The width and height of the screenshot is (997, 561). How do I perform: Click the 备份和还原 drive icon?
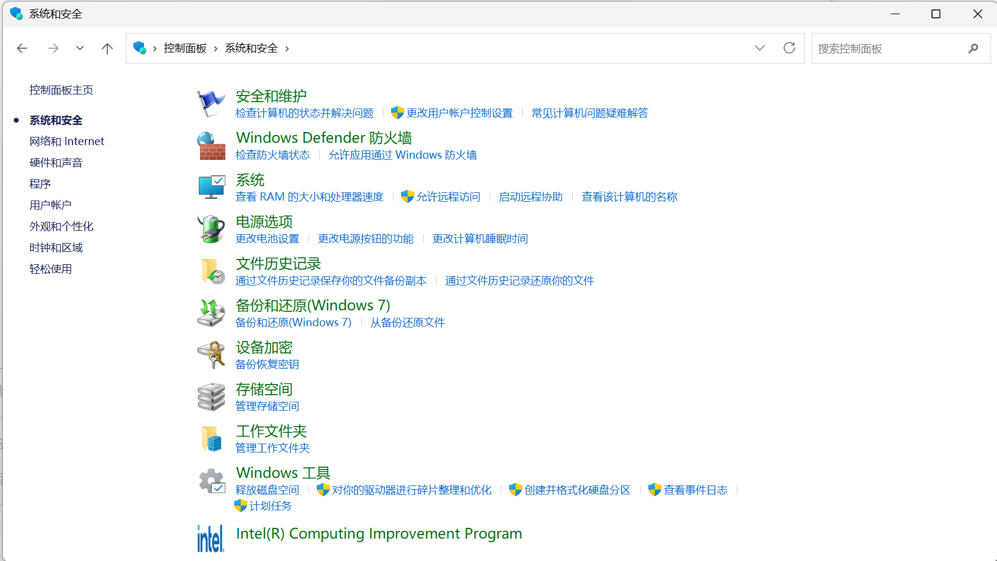(x=211, y=313)
